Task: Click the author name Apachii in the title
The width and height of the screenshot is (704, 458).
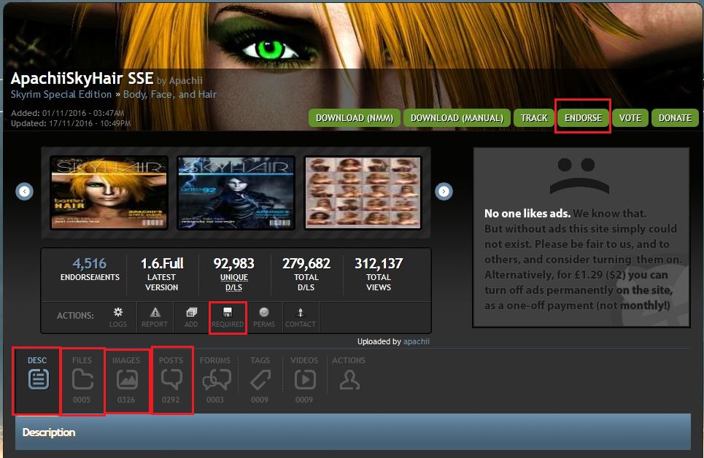Action: [x=186, y=80]
